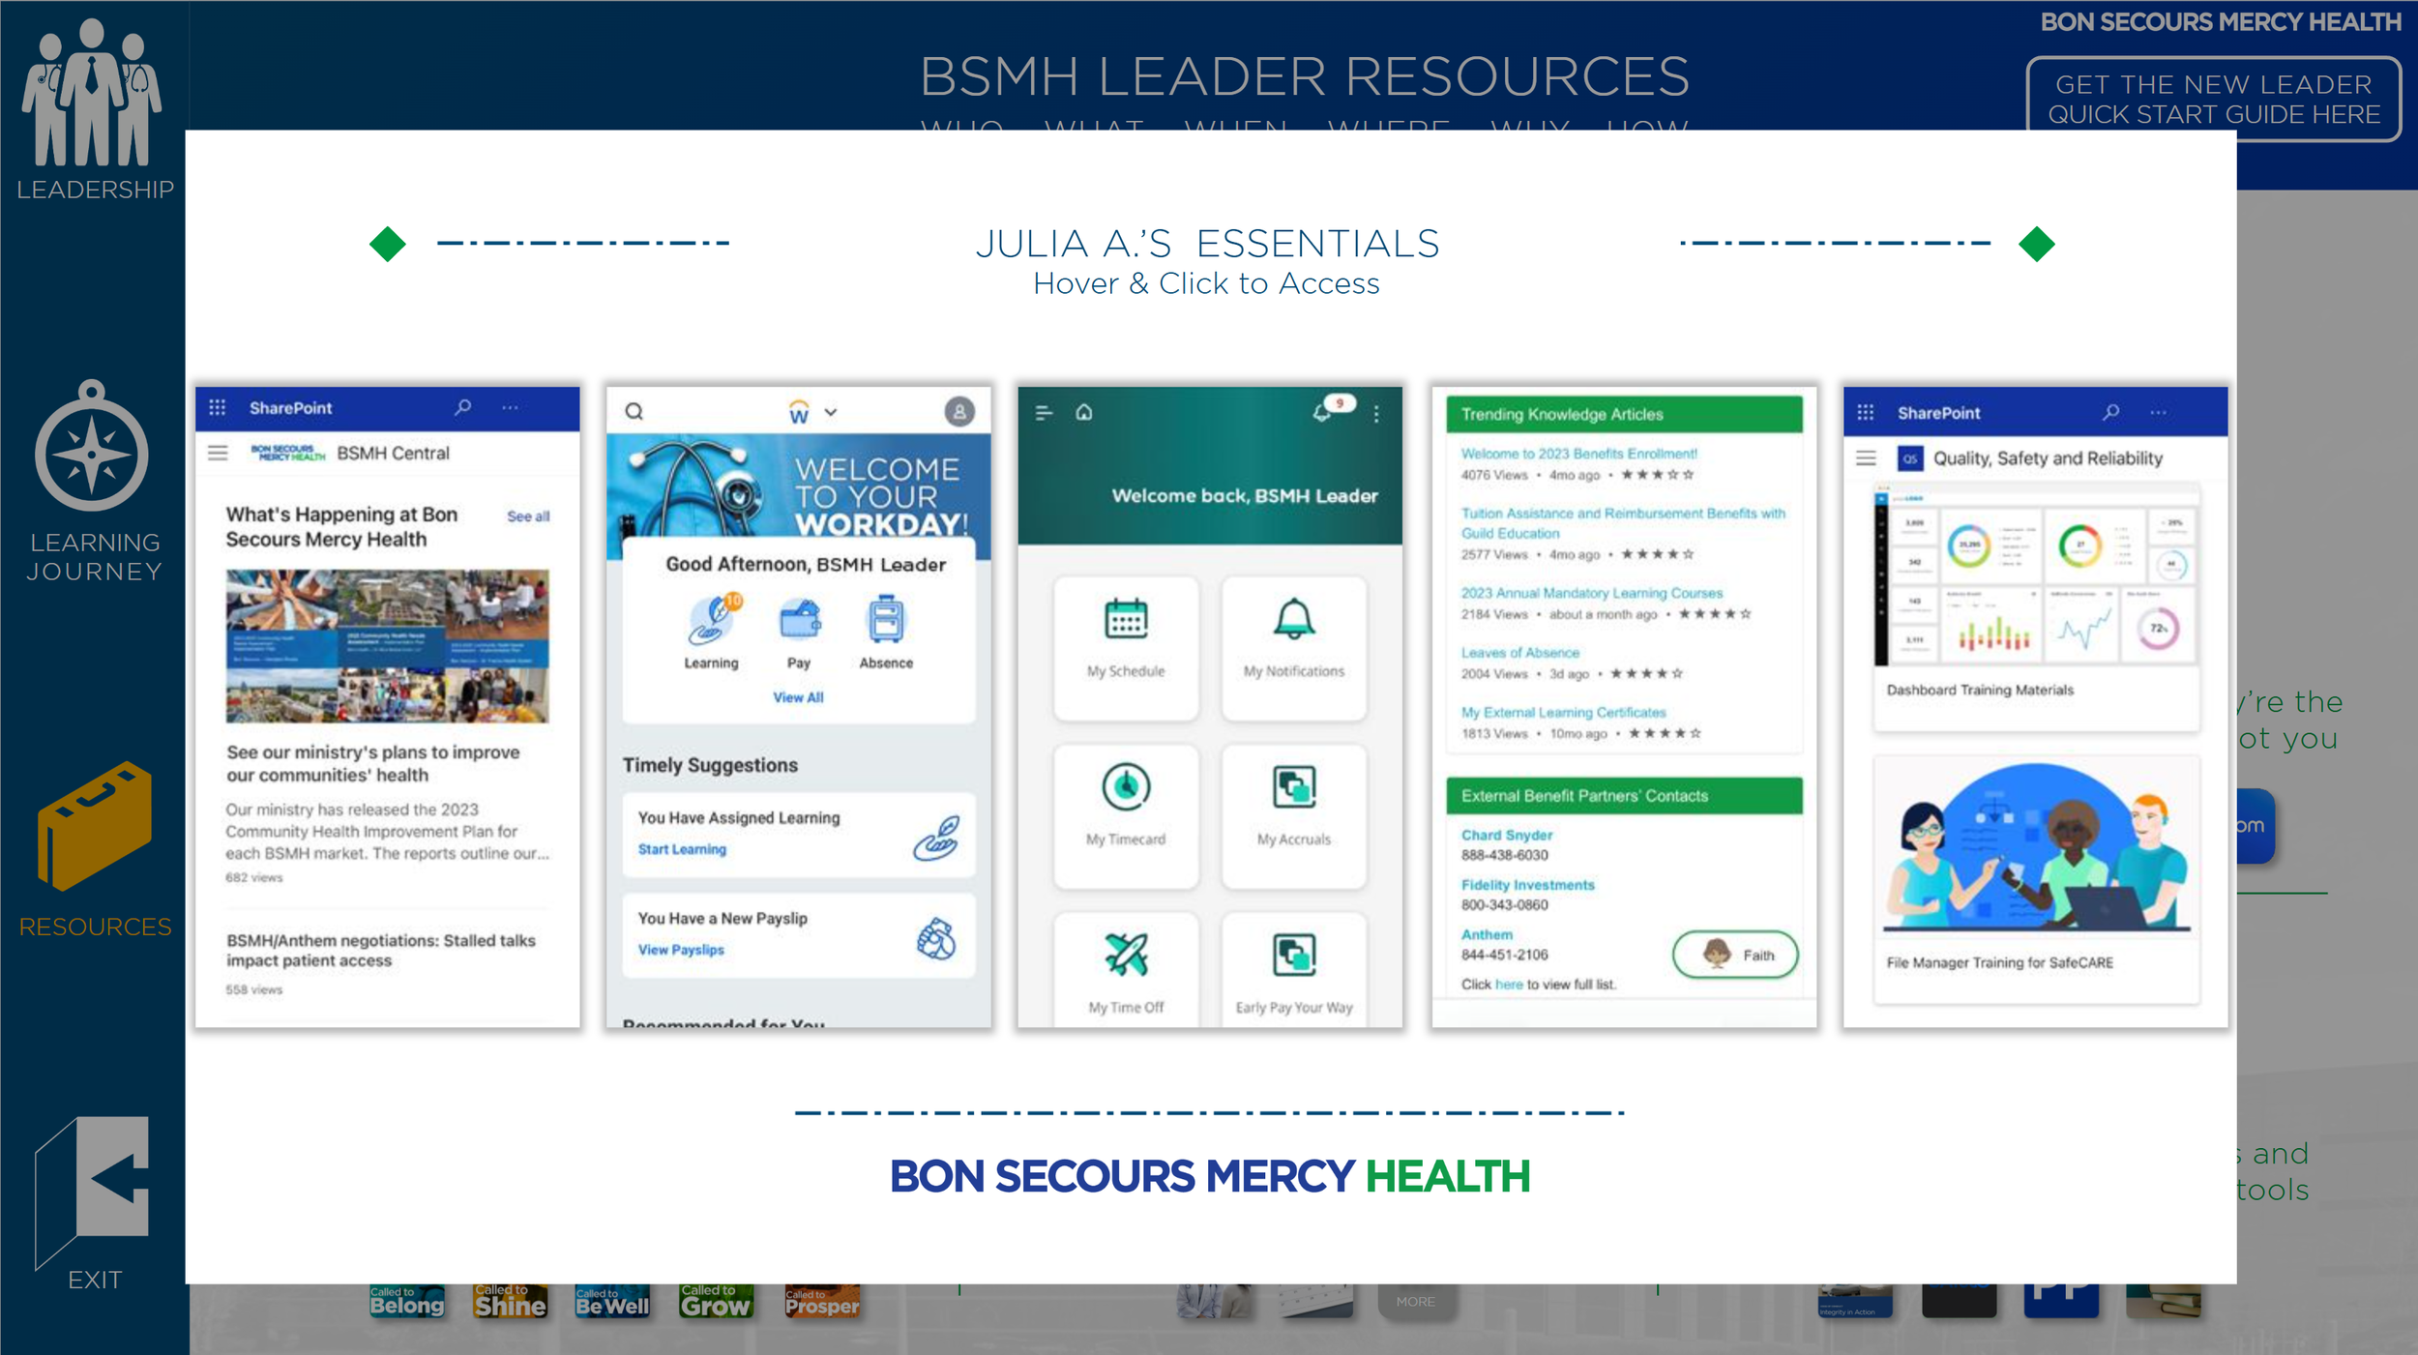
Task: Click See all next to What's Happening
Action: click(527, 515)
